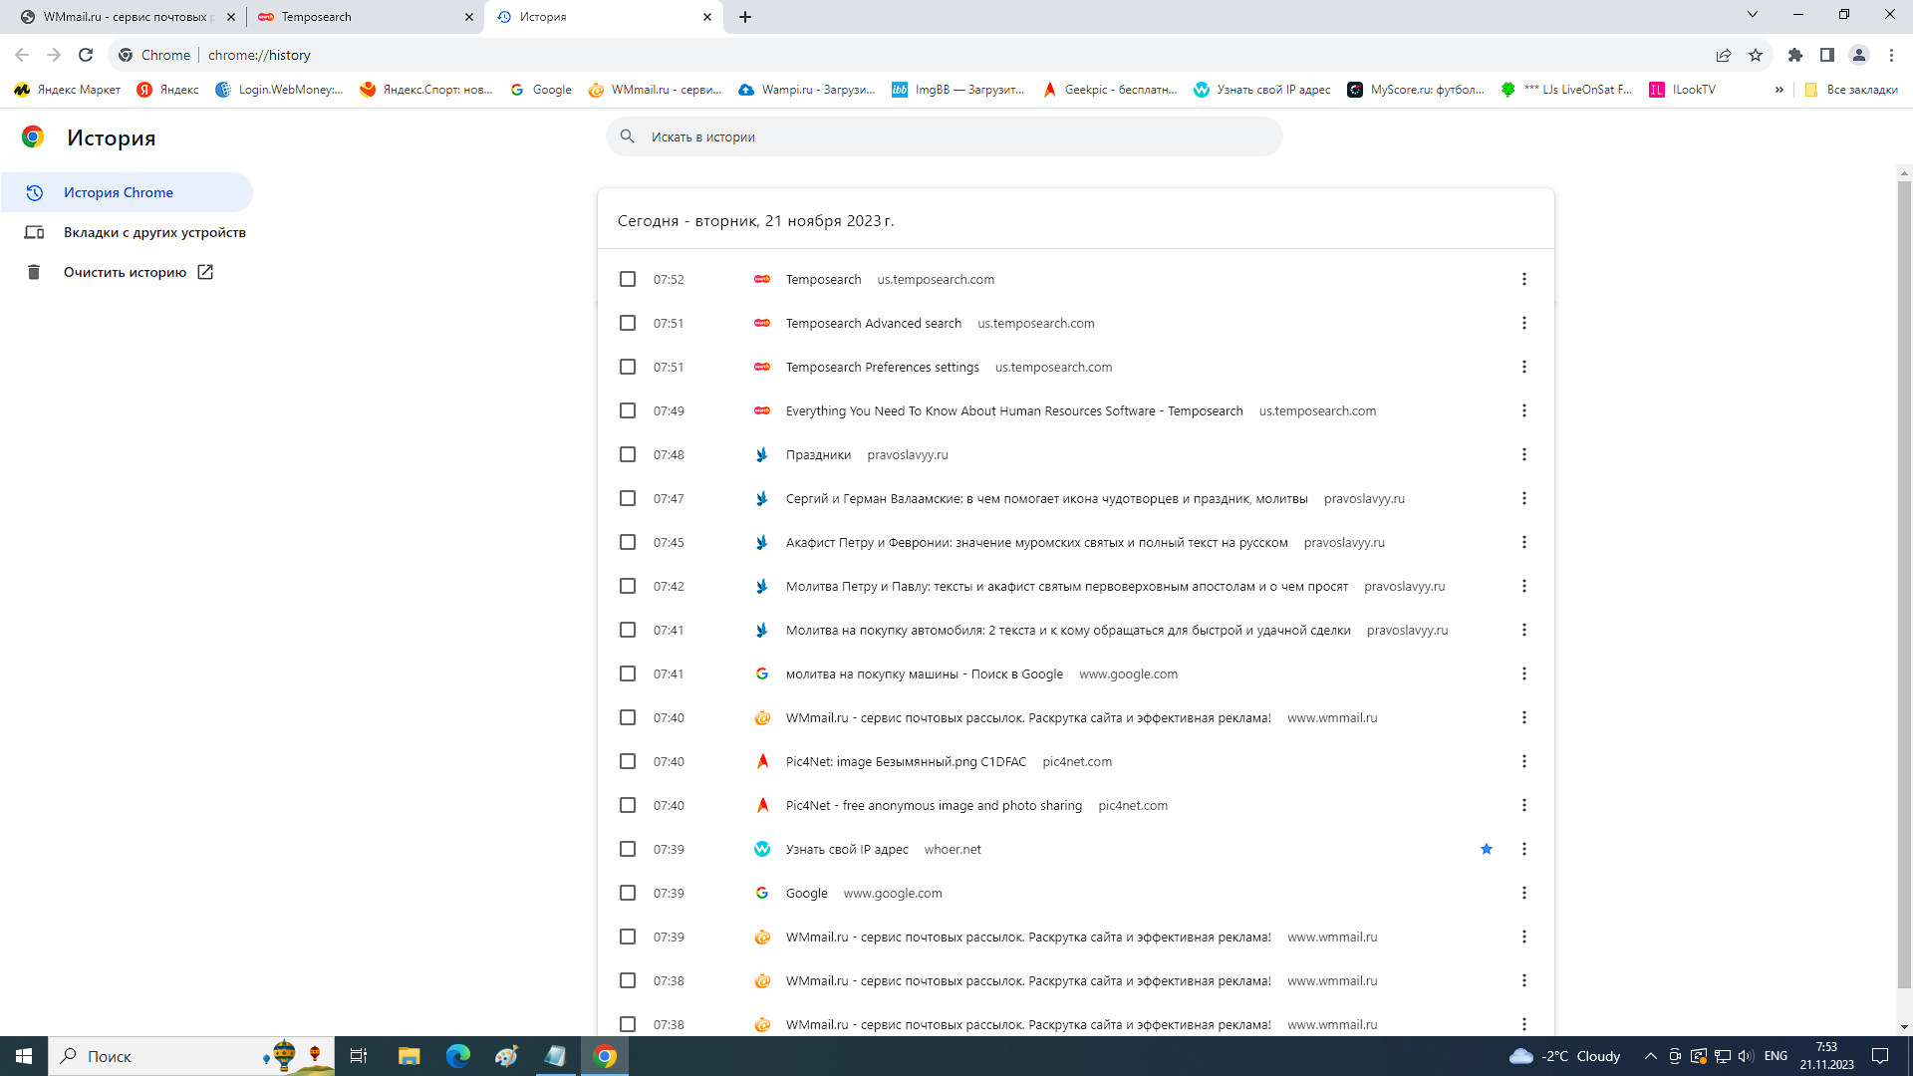Open three-dot menu for Праздники entry

point(1523,454)
